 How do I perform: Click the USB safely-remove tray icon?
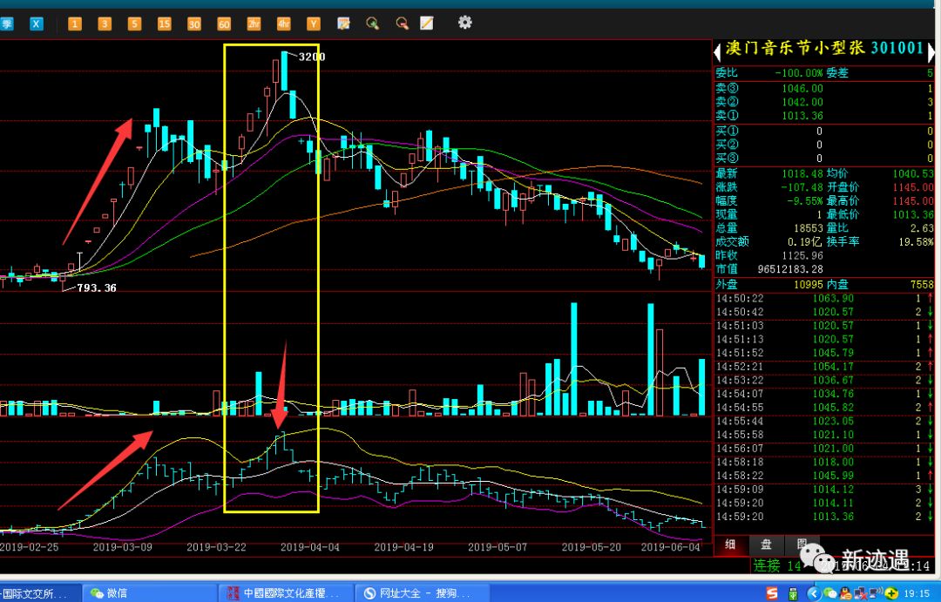(x=793, y=593)
